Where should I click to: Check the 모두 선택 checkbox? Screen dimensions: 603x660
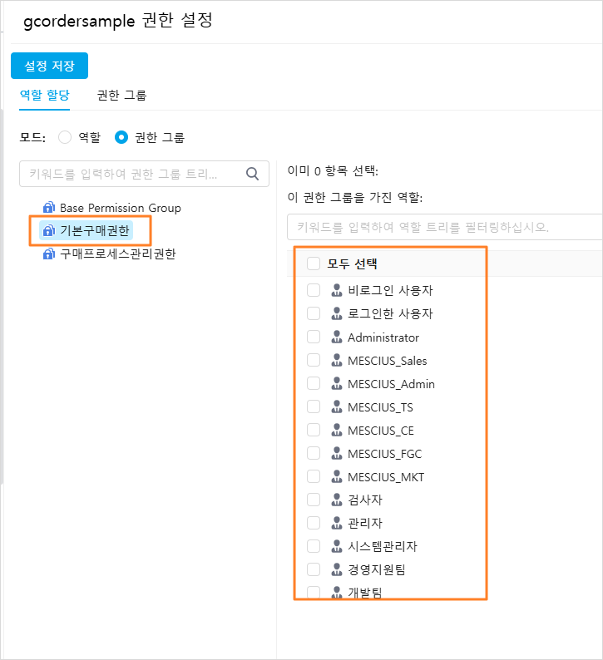click(x=314, y=264)
